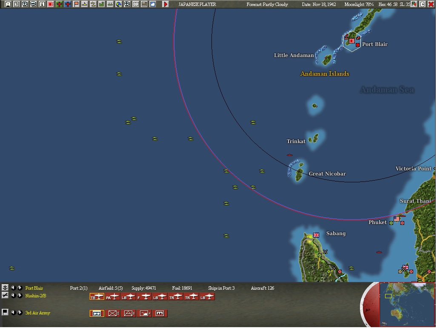Click the blue-background red airplane icon
The image size is (437, 328).
coord(68,4)
